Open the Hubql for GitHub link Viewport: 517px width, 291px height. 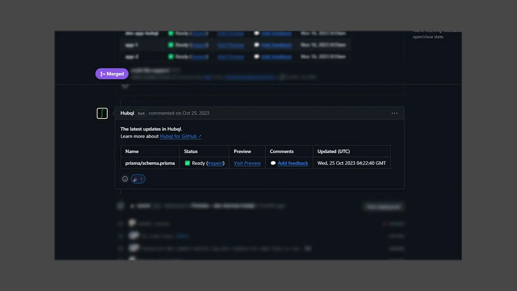coord(181,136)
